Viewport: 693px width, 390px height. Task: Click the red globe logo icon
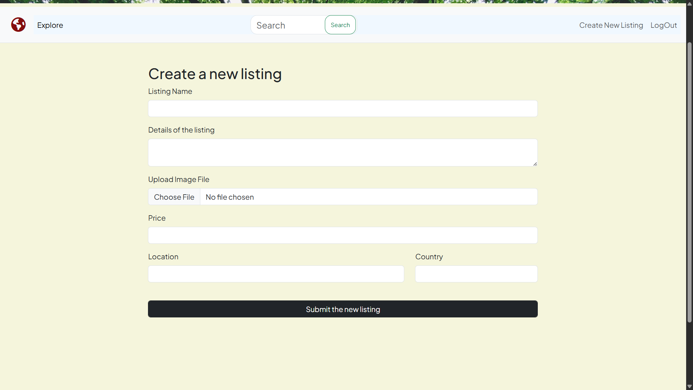18,25
